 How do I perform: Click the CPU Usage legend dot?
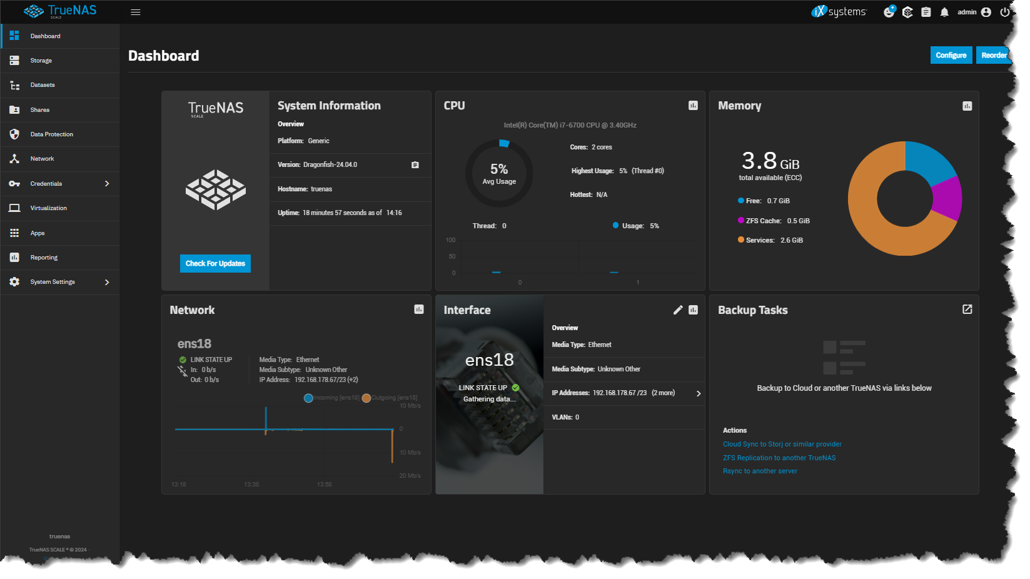point(616,226)
